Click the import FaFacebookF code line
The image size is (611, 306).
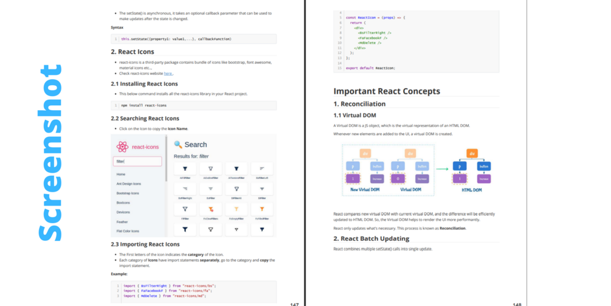pos(168,291)
